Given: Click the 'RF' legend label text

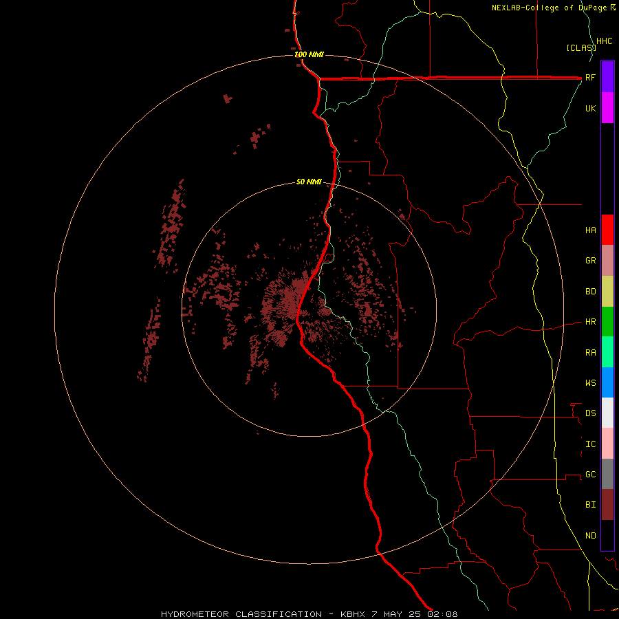Looking at the screenshot, I should pyautogui.click(x=590, y=78).
